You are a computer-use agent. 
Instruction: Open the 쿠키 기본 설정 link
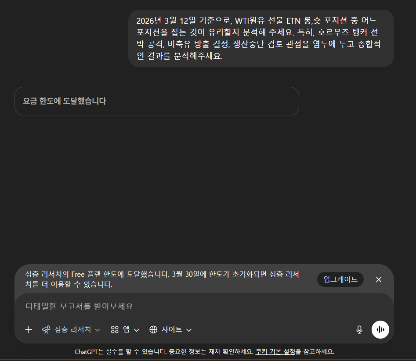275,352
